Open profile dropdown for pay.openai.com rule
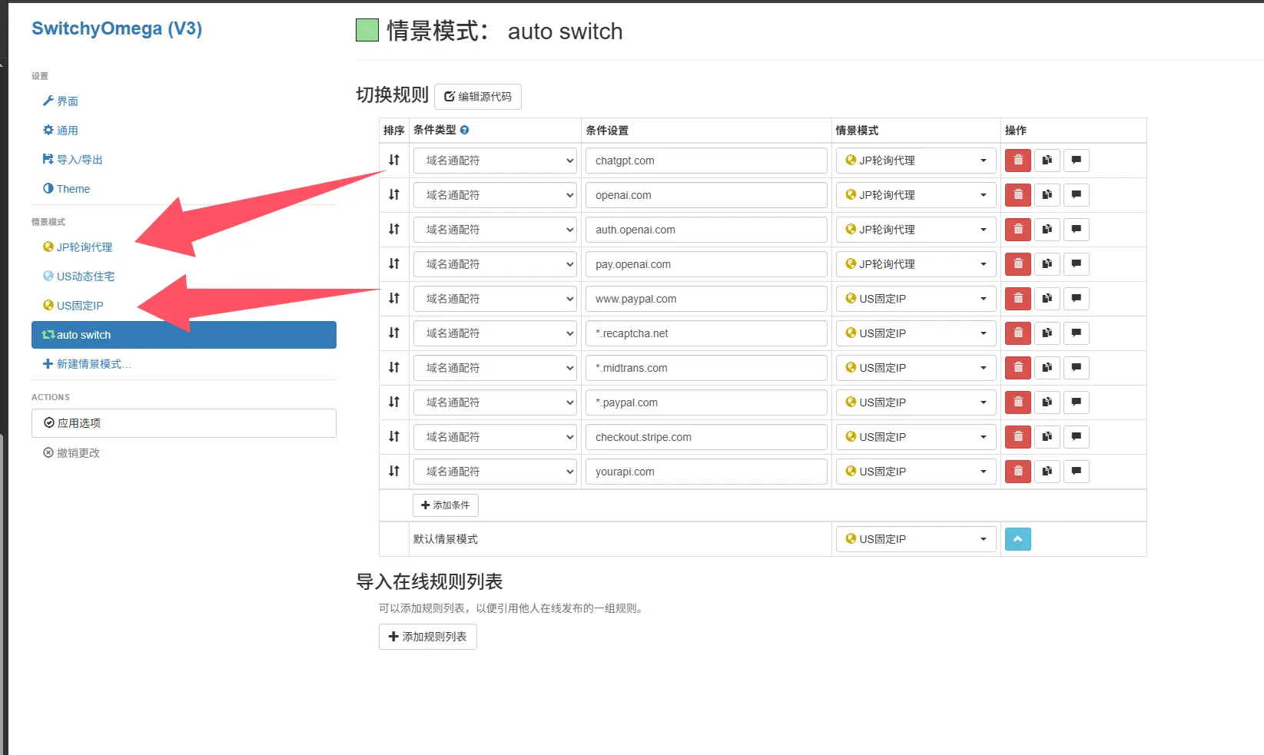1264x755 pixels. (x=916, y=264)
